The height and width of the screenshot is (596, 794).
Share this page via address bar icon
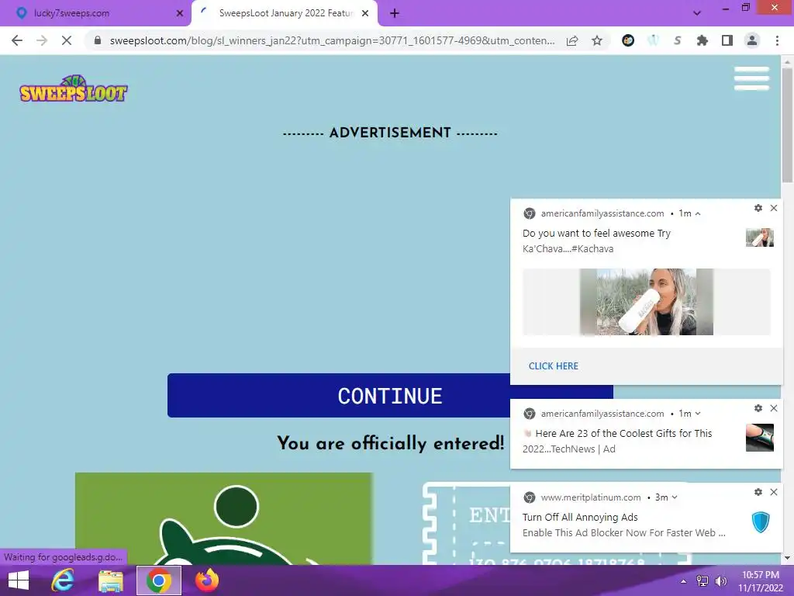[x=572, y=40]
